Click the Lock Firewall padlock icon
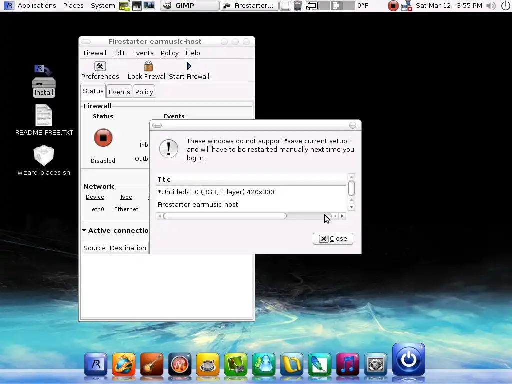Screen dimensions: 512x384 tap(148, 66)
